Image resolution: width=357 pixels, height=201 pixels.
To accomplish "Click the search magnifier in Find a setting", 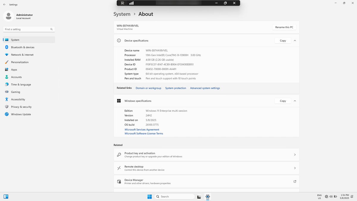I will 51,29.
